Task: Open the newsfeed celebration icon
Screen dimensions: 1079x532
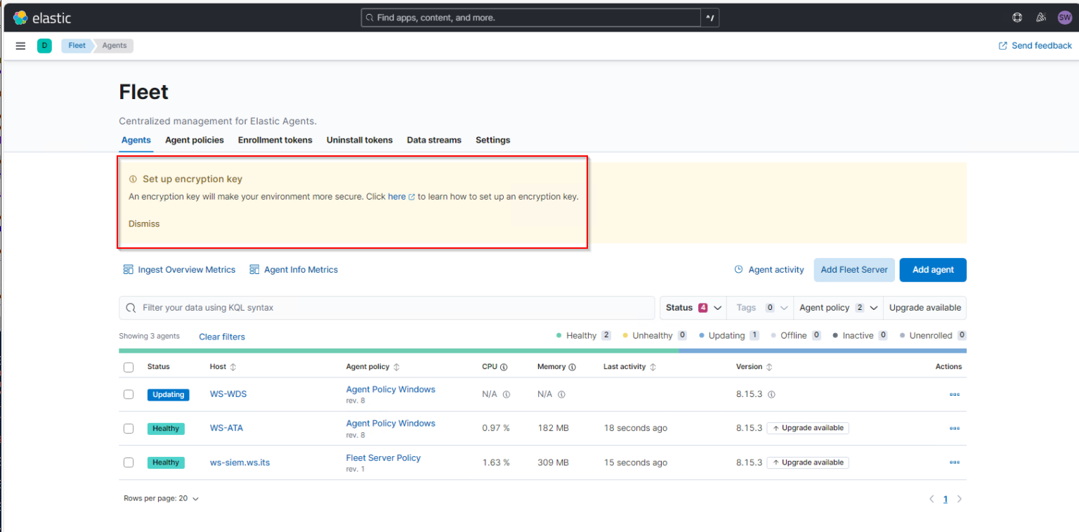Action: point(1041,18)
